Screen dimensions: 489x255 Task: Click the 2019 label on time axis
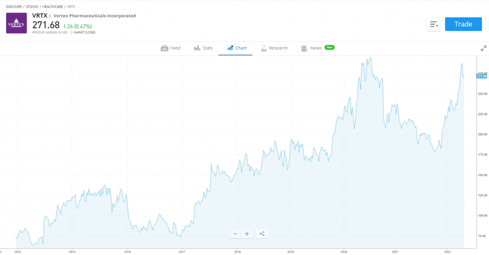click(291, 252)
